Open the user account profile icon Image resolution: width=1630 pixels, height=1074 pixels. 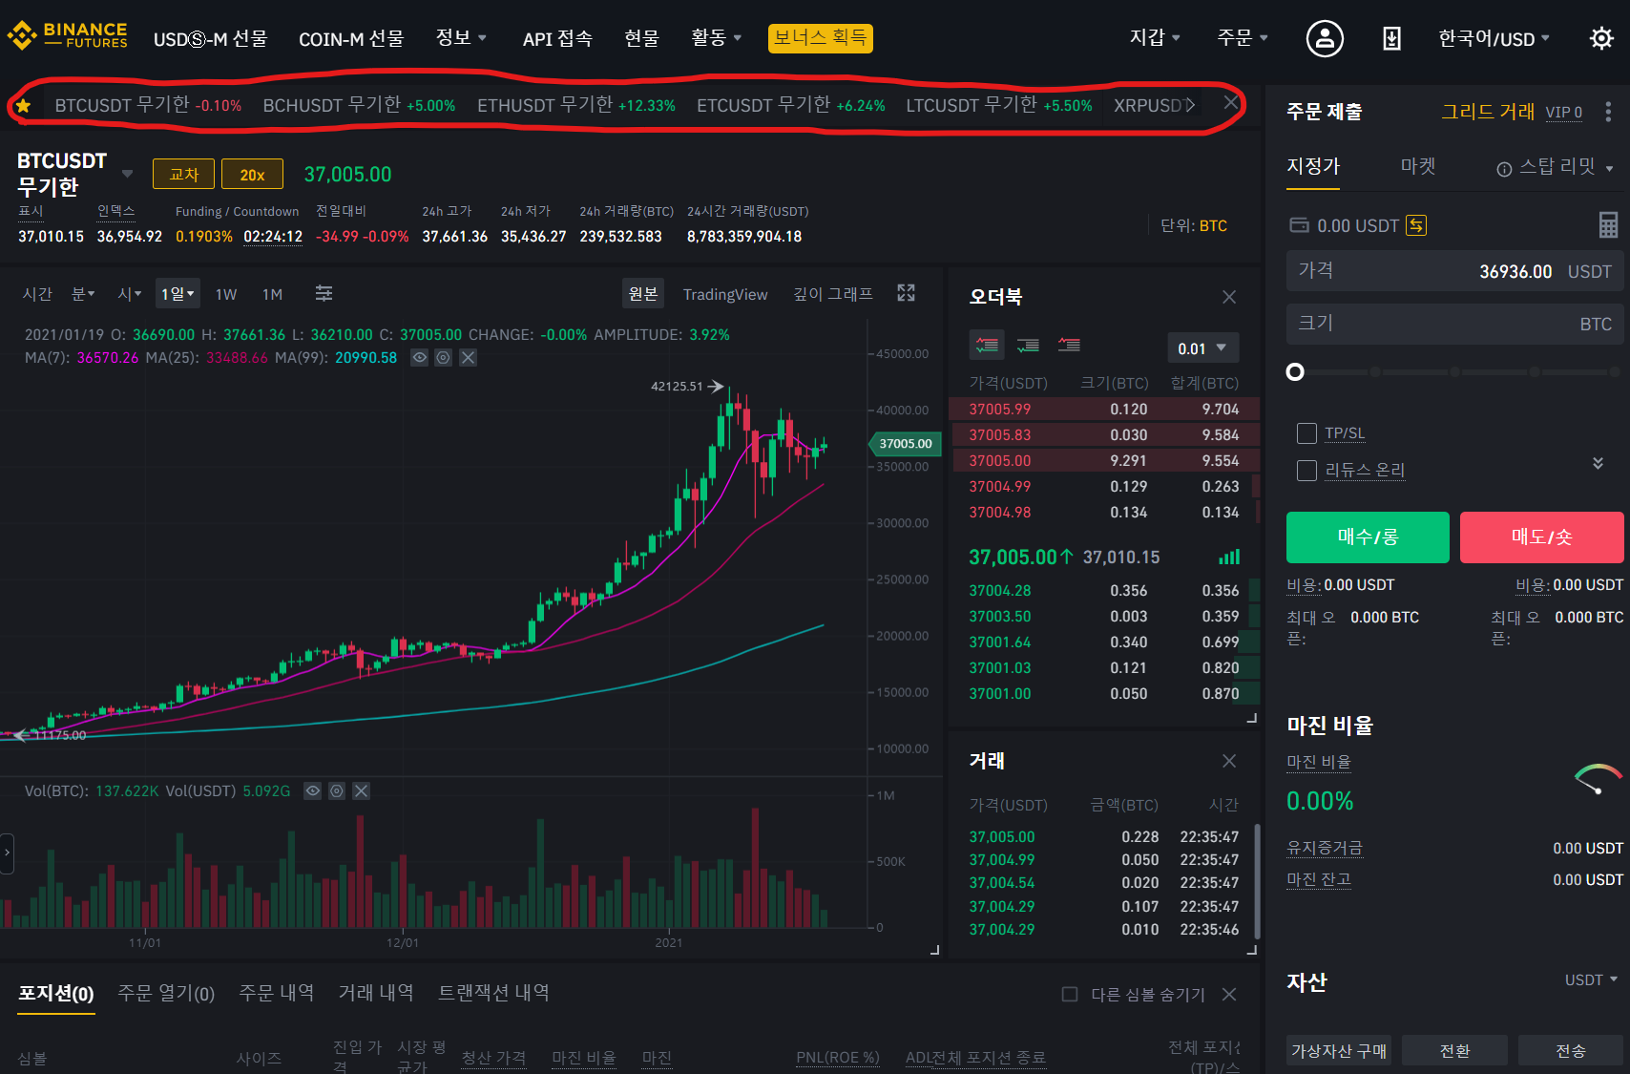tap(1325, 38)
